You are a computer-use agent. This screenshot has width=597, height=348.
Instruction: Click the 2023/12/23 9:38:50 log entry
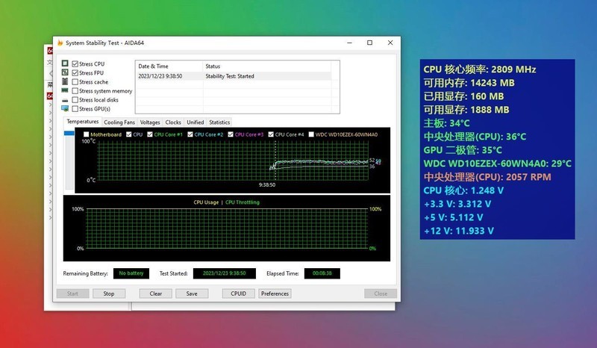(x=160, y=76)
